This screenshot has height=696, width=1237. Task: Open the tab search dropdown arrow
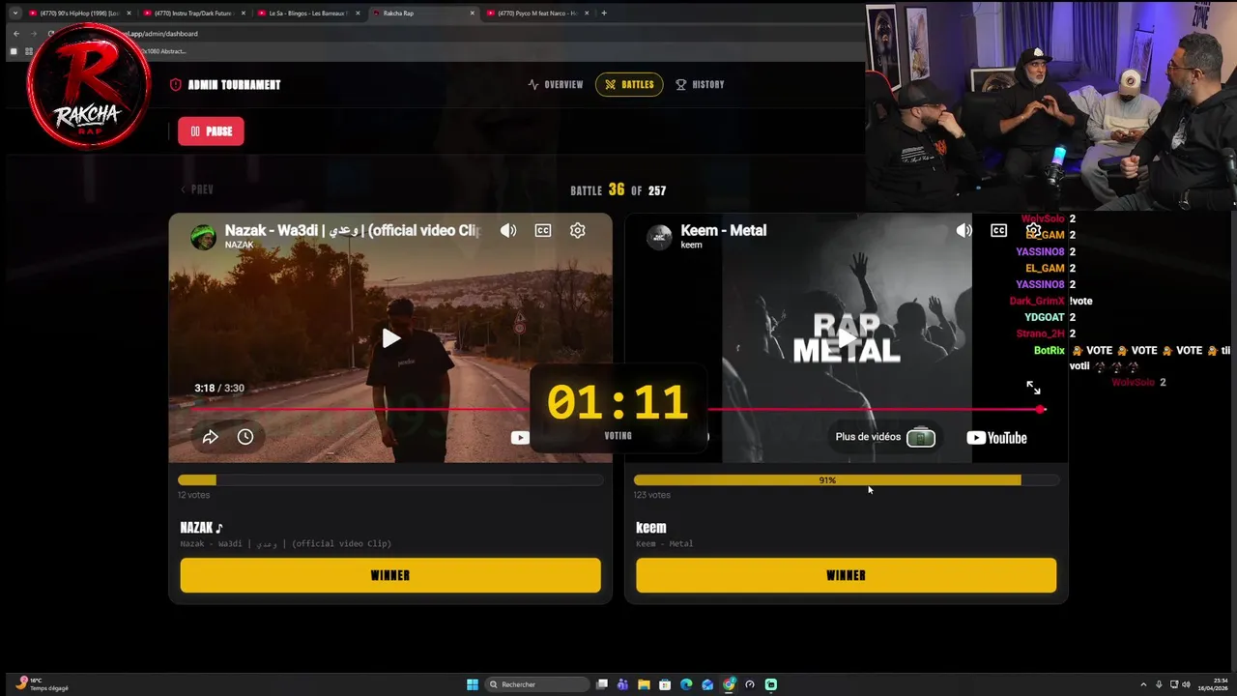(14, 14)
